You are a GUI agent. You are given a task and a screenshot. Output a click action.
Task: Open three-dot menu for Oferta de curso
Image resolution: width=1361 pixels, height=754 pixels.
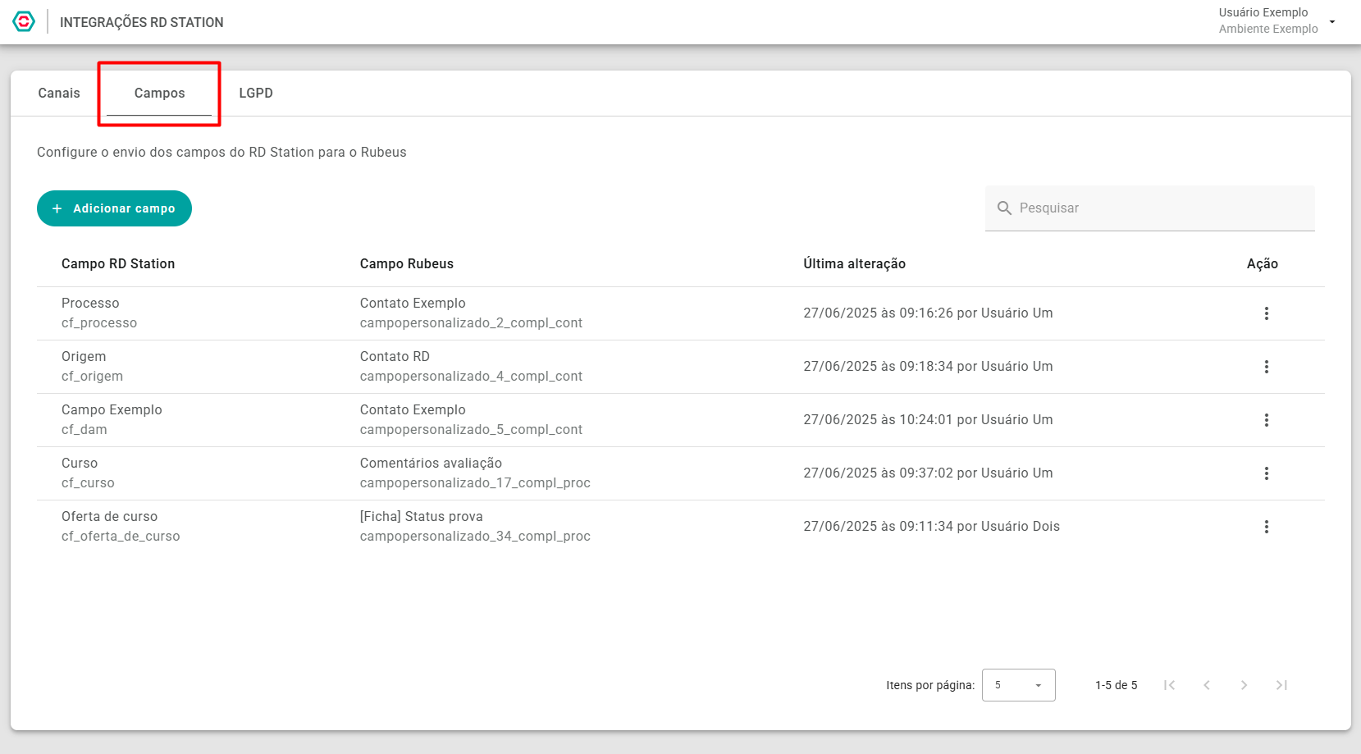pyautogui.click(x=1266, y=527)
